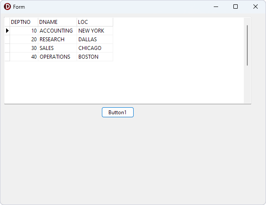Click the DALLAS location cell
Viewport: 266px width, 205px height.
tap(94, 40)
